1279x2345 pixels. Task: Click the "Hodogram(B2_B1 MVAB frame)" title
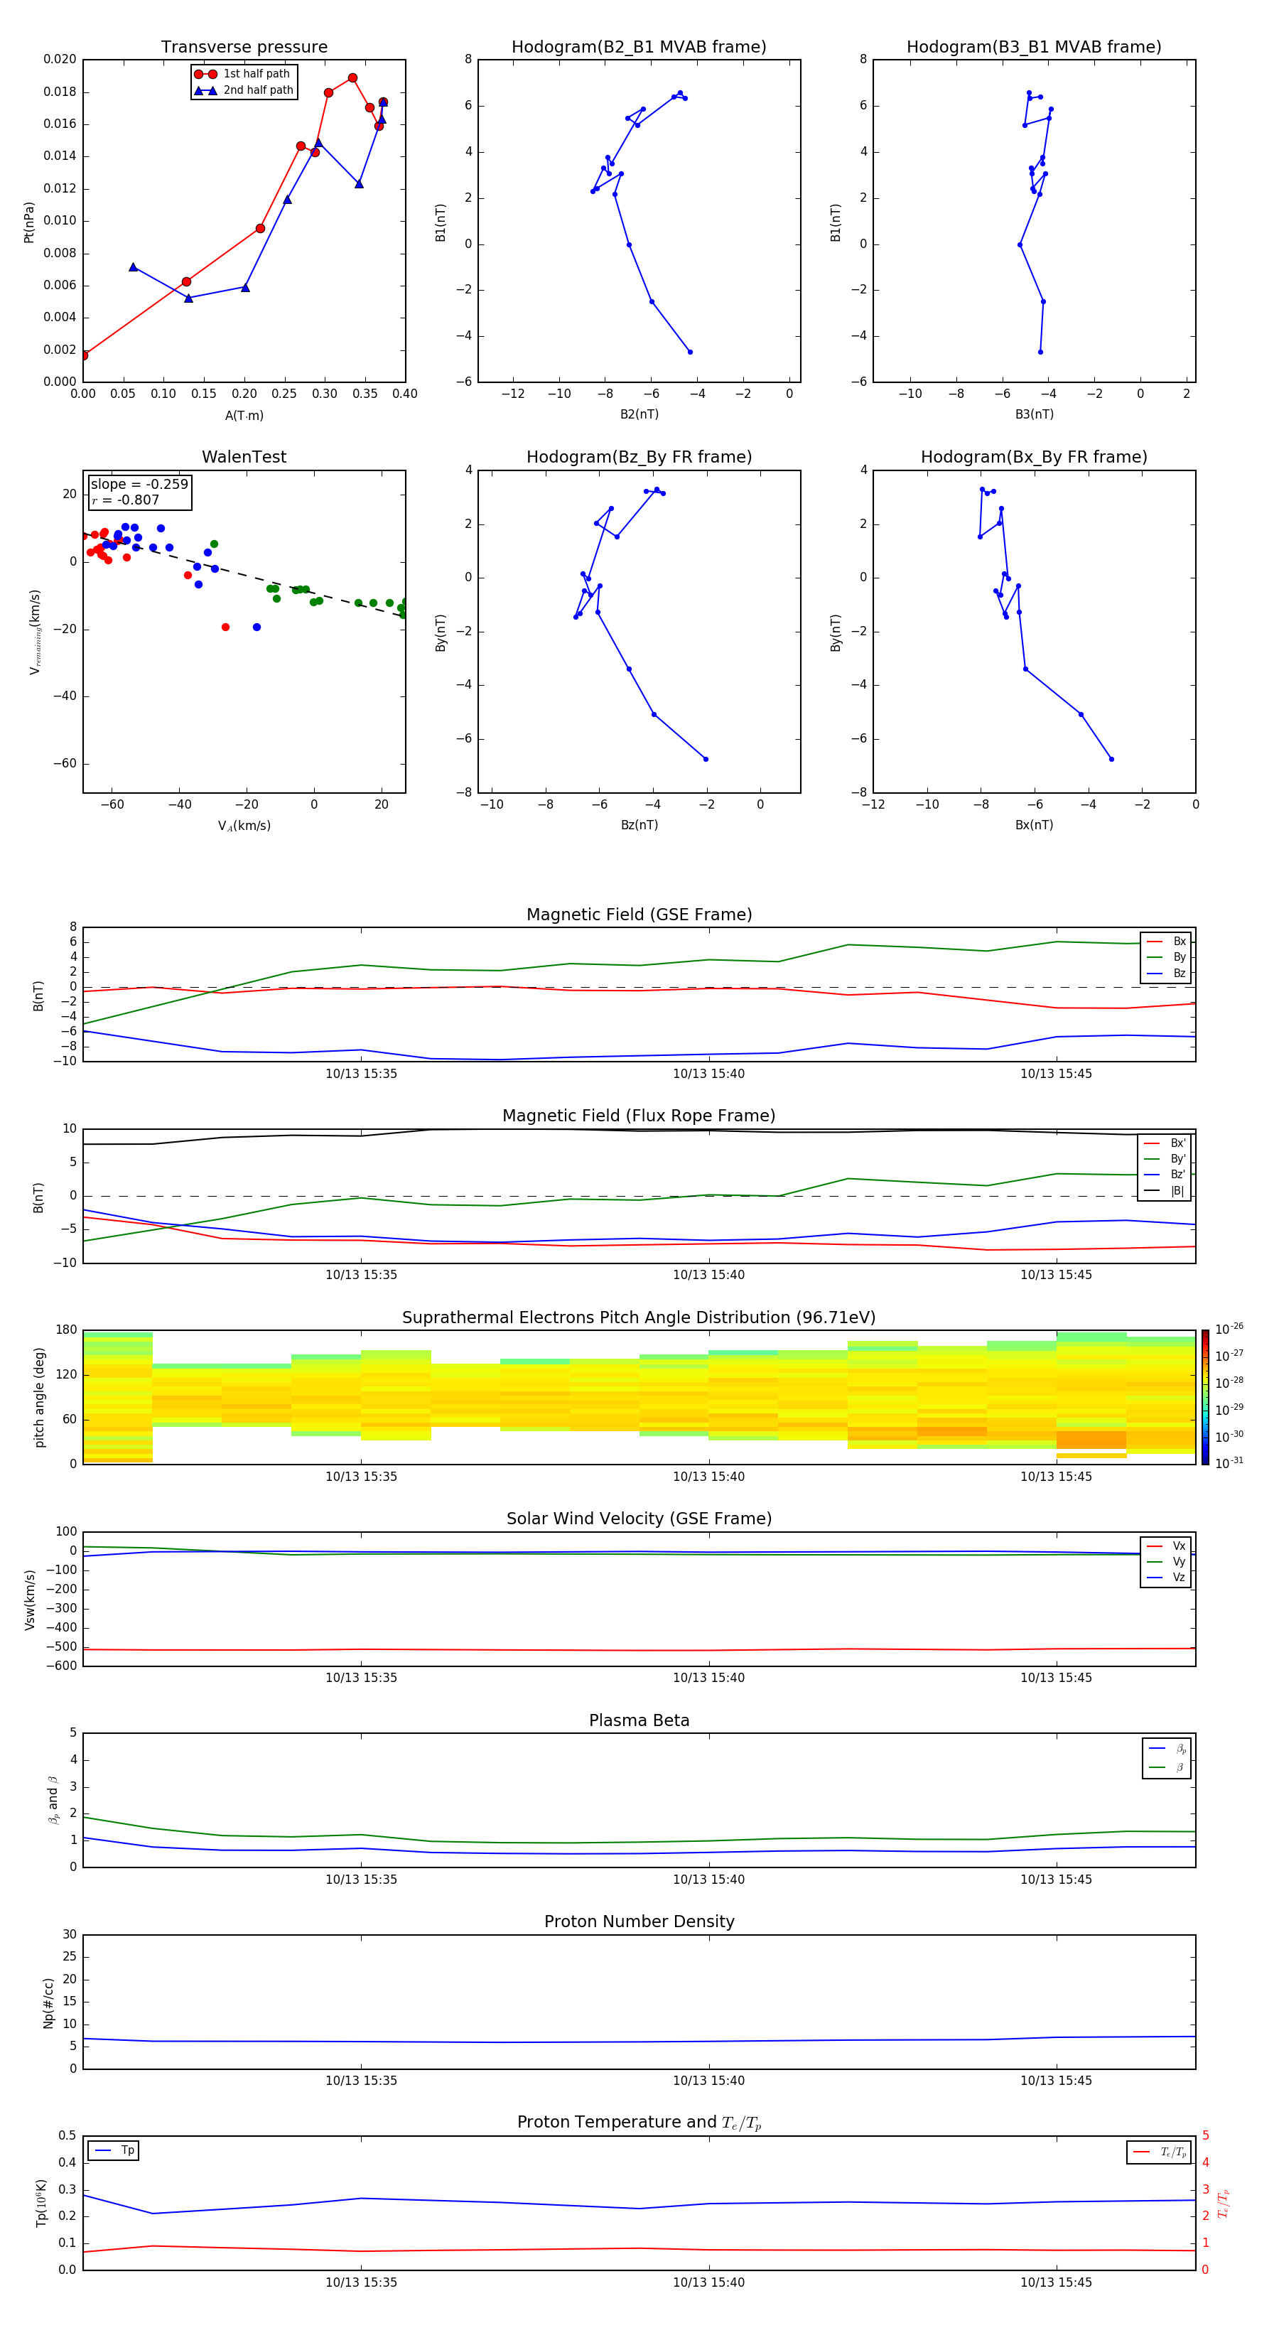click(x=639, y=48)
